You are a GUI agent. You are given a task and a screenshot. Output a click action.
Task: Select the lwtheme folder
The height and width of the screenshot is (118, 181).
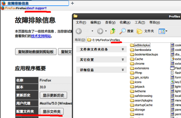[x=138, y=91]
